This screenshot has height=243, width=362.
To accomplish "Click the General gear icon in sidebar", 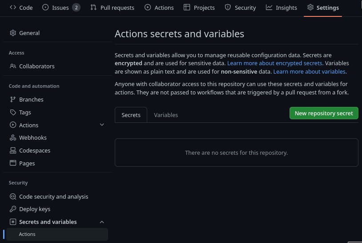I will pyautogui.click(x=13, y=33).
